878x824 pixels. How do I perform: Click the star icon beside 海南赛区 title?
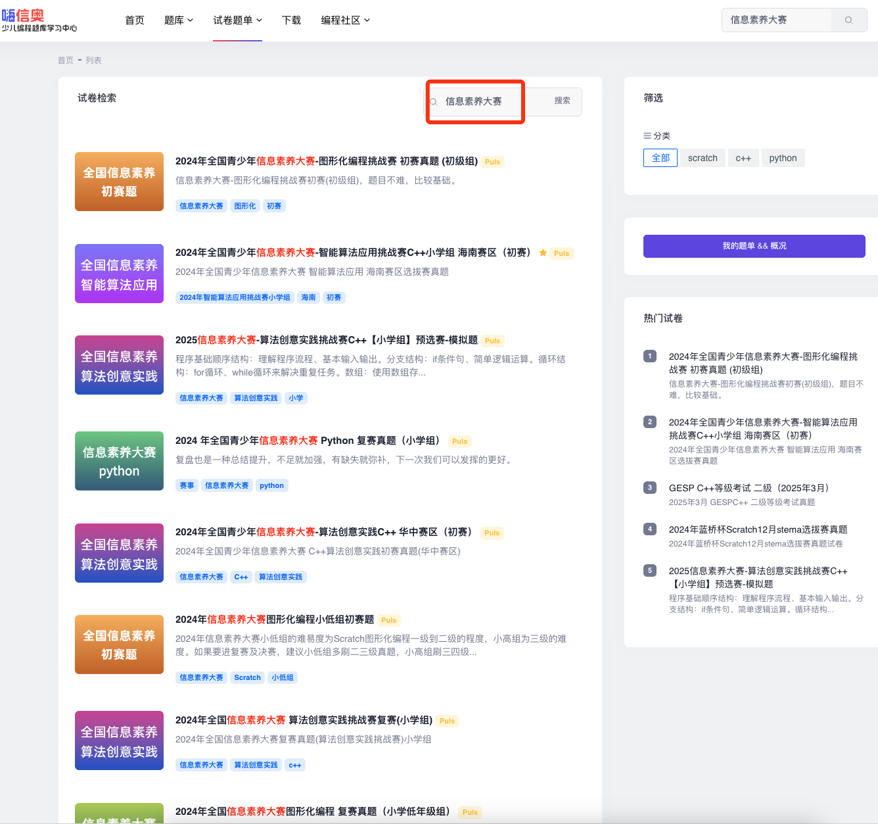(x=543, y=253)
